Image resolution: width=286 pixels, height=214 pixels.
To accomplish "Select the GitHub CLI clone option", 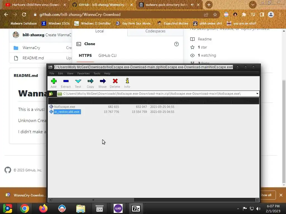I will pyautogui.click(x=107, y=55).
